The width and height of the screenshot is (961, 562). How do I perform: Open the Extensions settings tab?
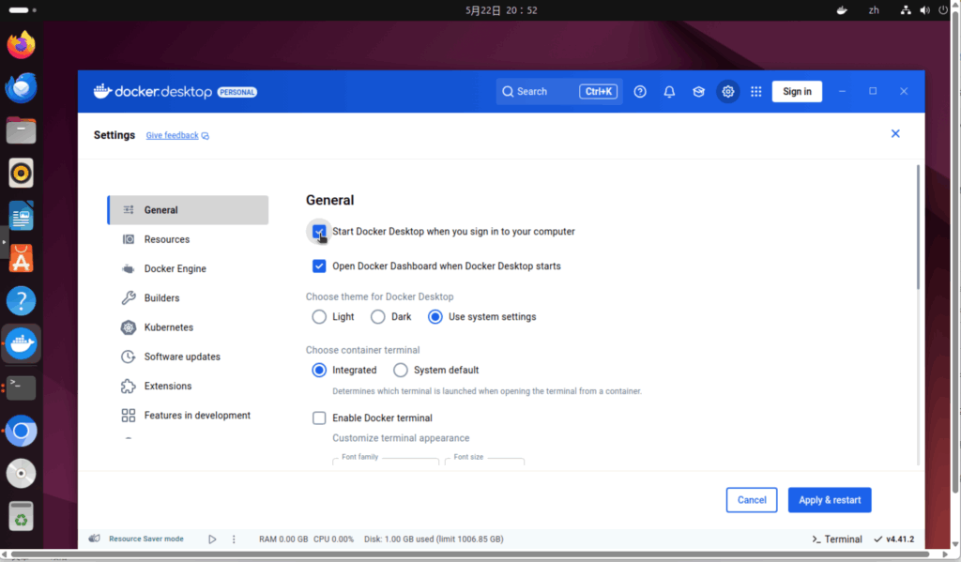click(188, 387)
